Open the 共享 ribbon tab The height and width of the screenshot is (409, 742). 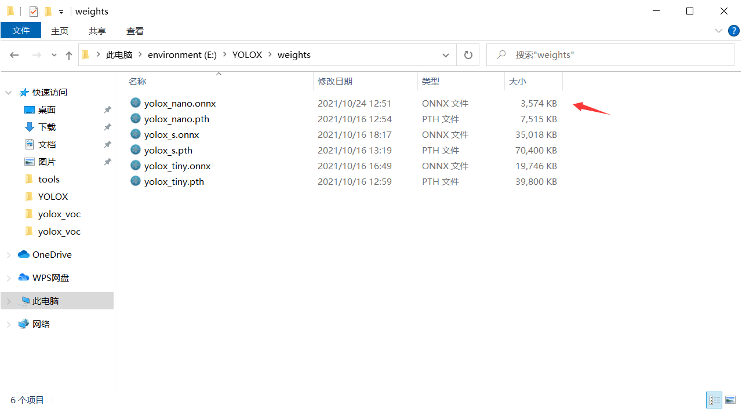(x=97, y=31)
